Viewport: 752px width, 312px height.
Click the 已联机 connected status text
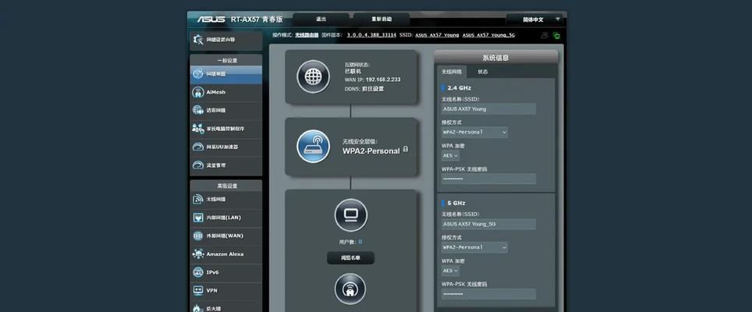coord(353,71)
